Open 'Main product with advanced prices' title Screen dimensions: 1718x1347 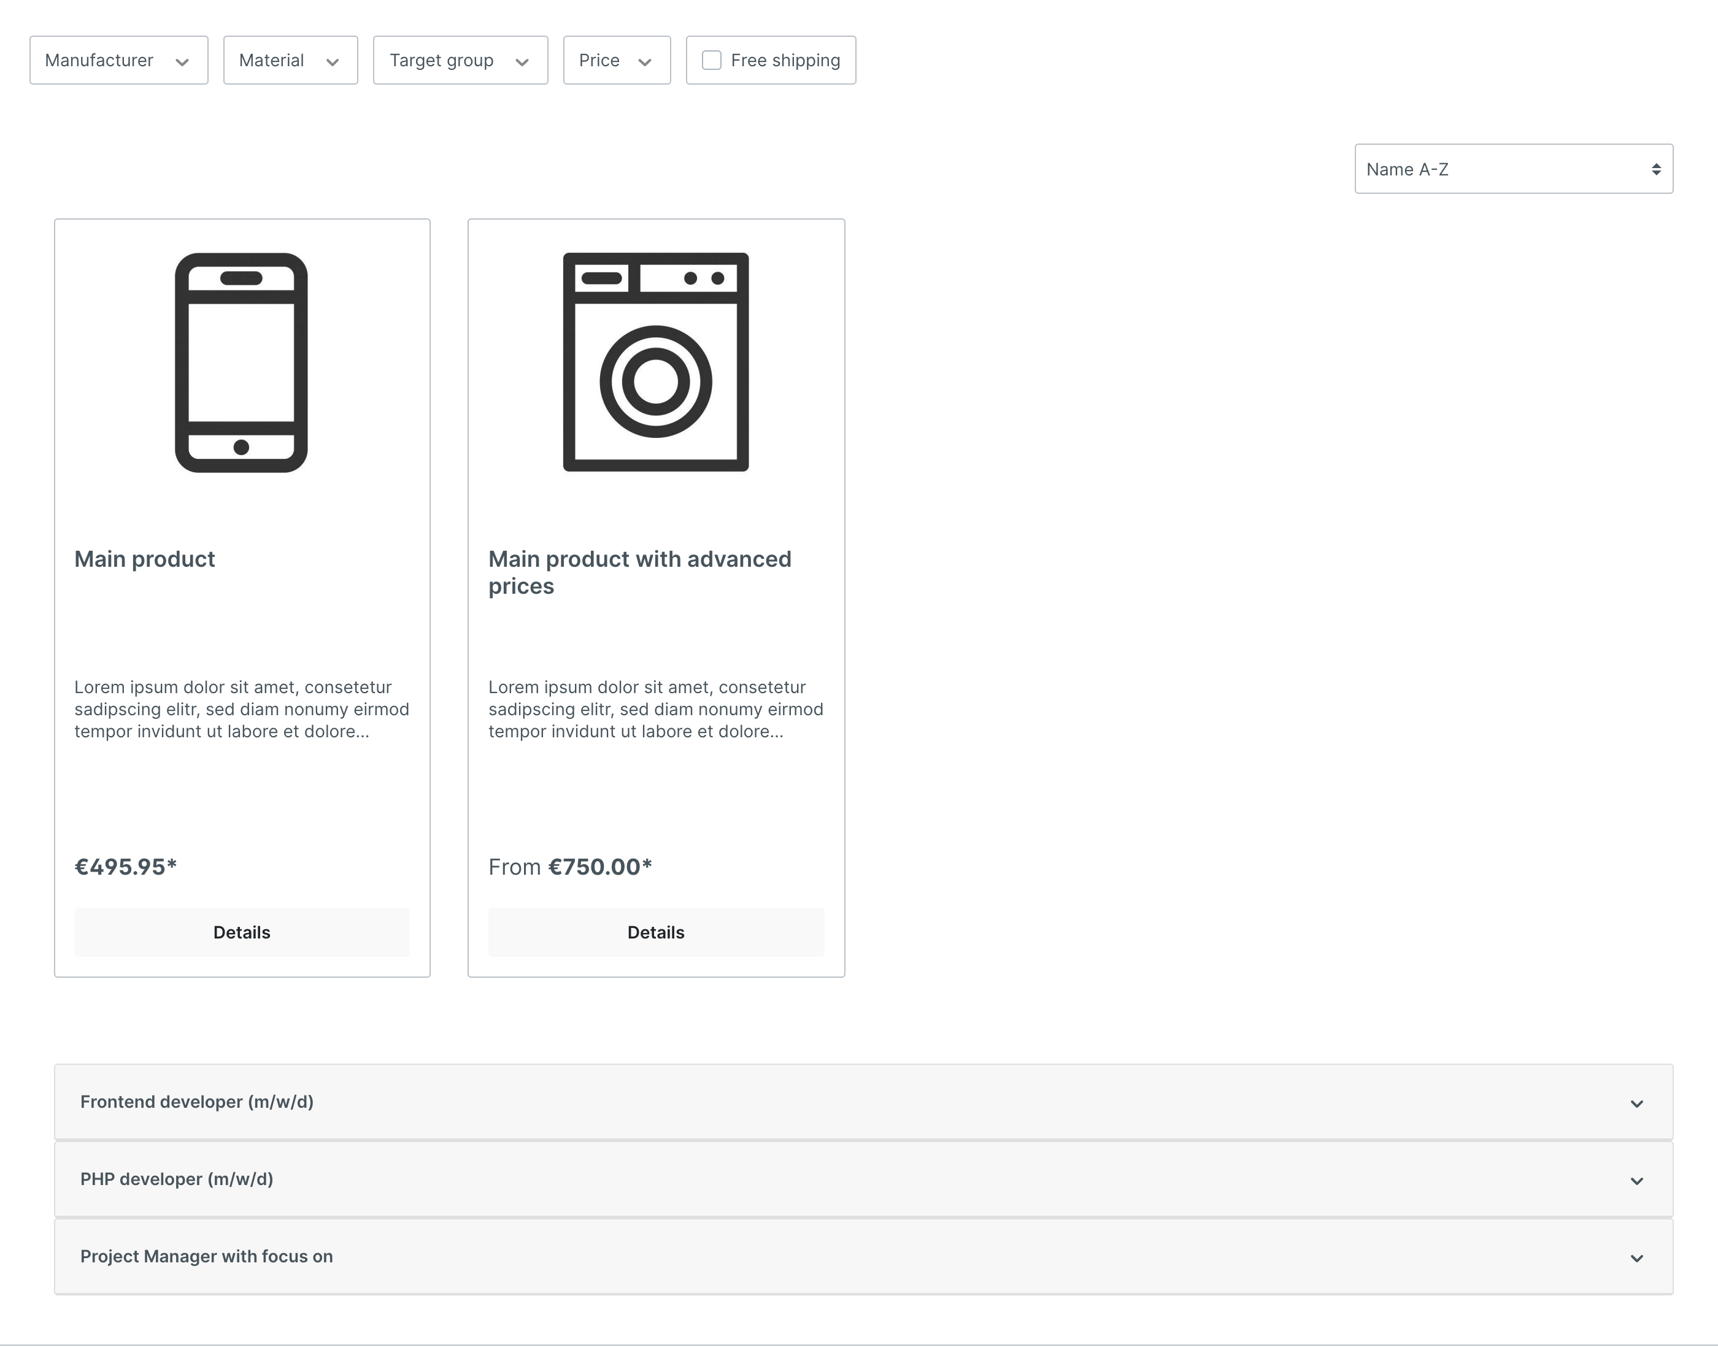(x=640, y=572)
